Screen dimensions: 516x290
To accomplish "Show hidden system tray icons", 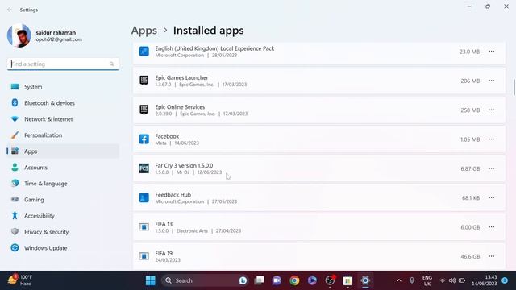I will [x=399, y=280].
